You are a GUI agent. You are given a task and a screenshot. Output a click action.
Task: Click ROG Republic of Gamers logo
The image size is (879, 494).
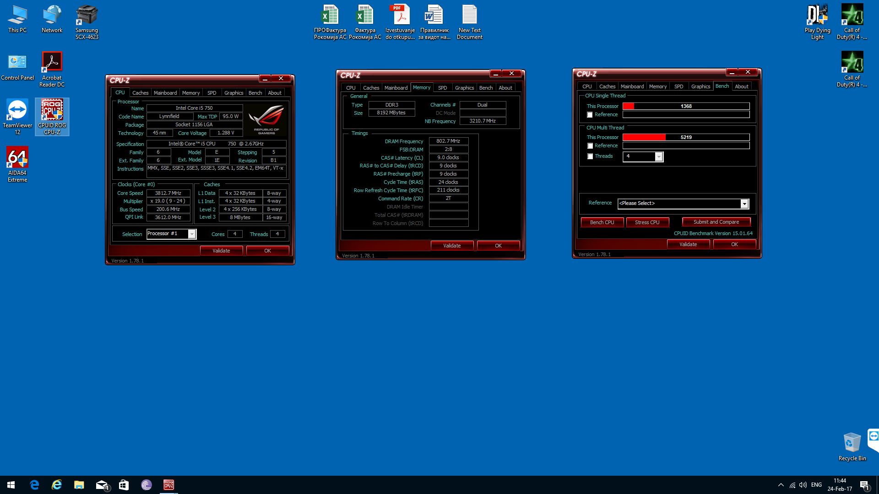pos(266,120)
